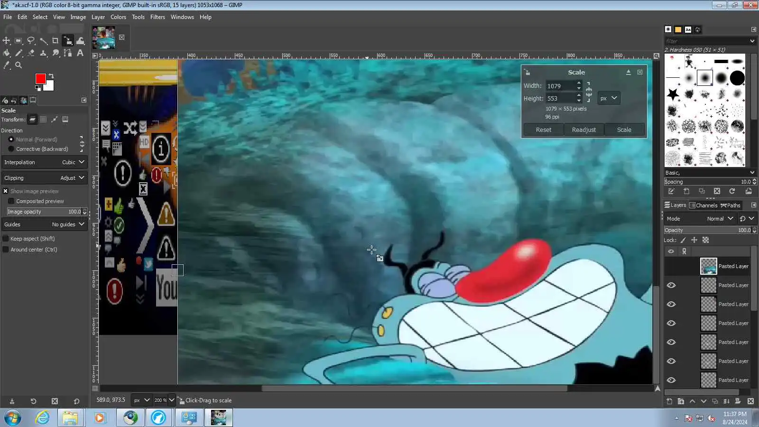This screenshot has height=427, width=759.
Task: Activate the Text tool
Action: (x=80, y=53)
